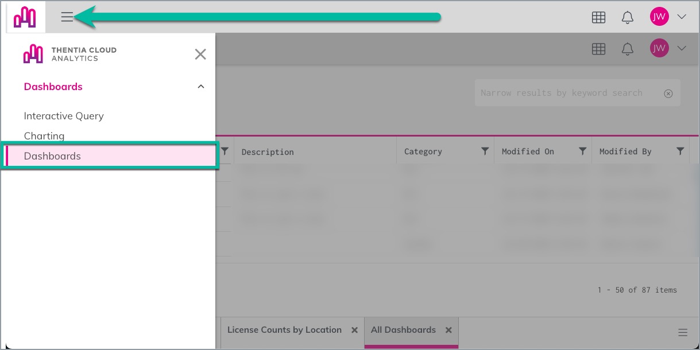This screenshot has width=700, height=350.
Task: Sort by Modified By column header
Action: click(x=625, y=152)
